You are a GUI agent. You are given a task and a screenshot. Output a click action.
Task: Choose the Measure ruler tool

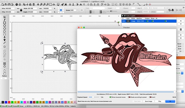point(5,43)
